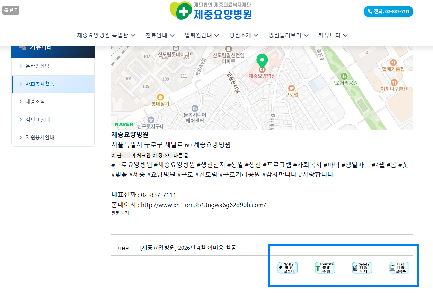
Task: Click the 신도림일신건영아파트 marker on the map
Action: 228,49
